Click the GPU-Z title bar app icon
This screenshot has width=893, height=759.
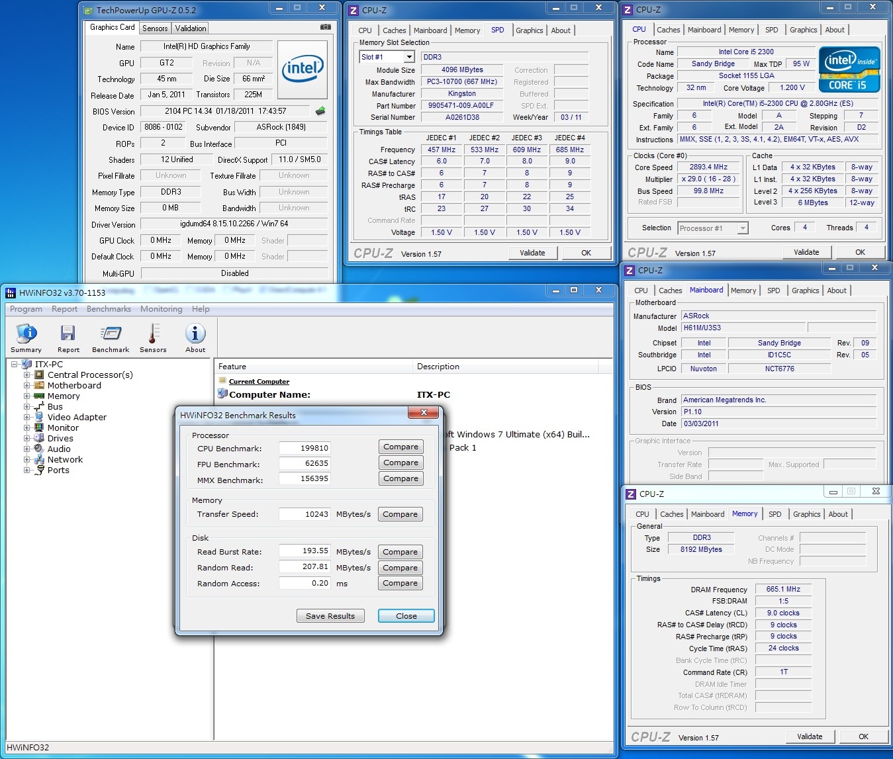pos(89,10)
